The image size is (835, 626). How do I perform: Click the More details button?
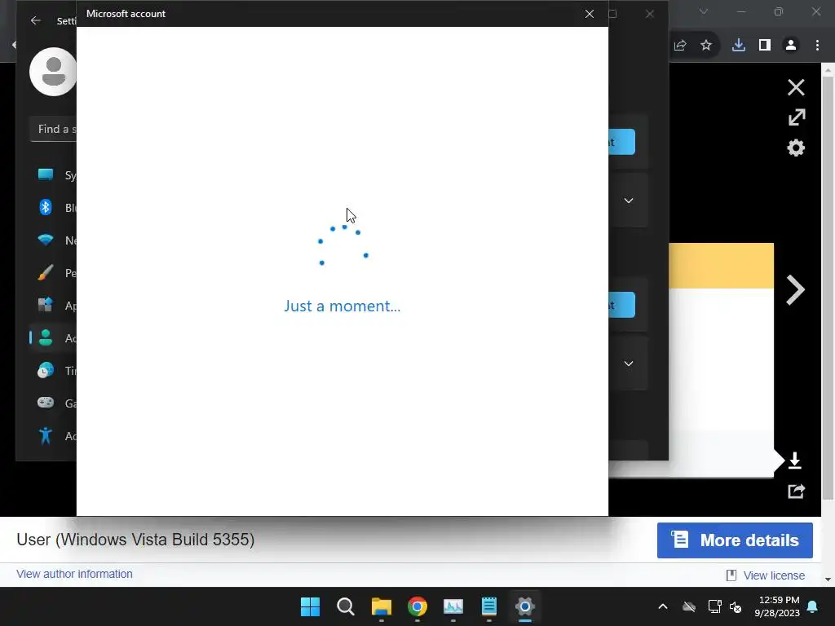pyautogui.click(x=735, y=540)
